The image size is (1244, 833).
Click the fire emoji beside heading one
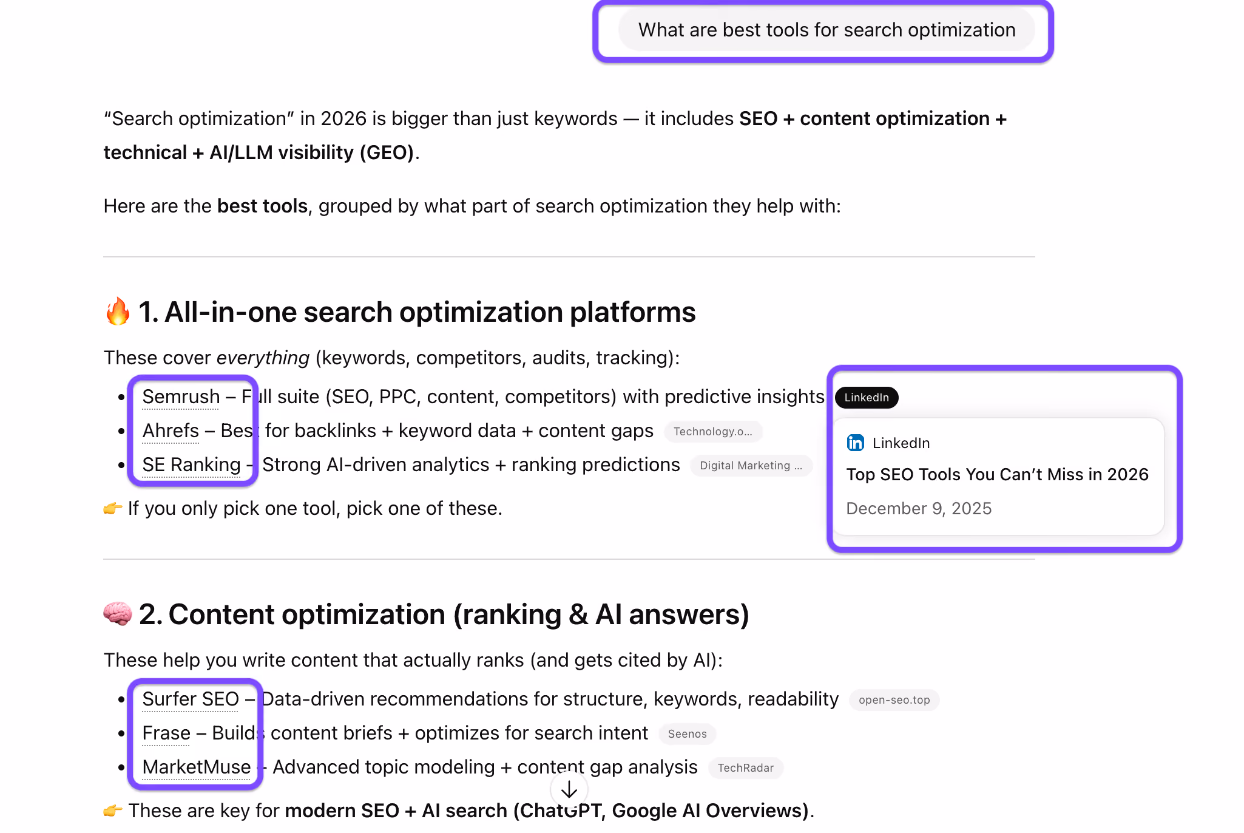coord(118,311)
